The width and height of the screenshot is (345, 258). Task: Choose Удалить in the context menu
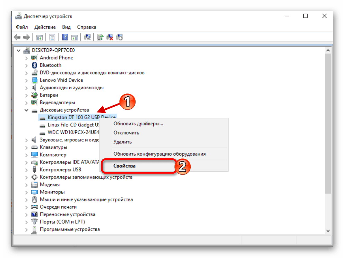pos(164,142)
